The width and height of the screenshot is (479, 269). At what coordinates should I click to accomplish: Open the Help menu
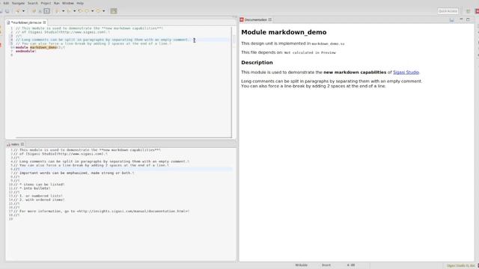tap(80, 3)
